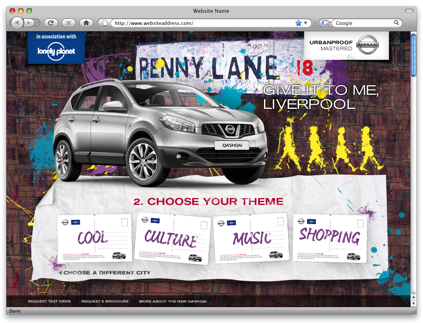Screen dimensions: 423x323
Task: Stop loading with the X button
Action: click(x=69, y=23)
